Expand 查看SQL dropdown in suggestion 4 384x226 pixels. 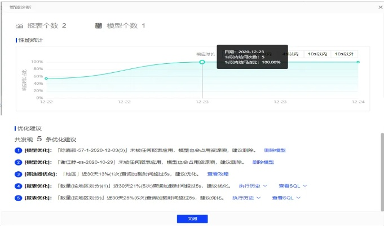coord(293,186)
